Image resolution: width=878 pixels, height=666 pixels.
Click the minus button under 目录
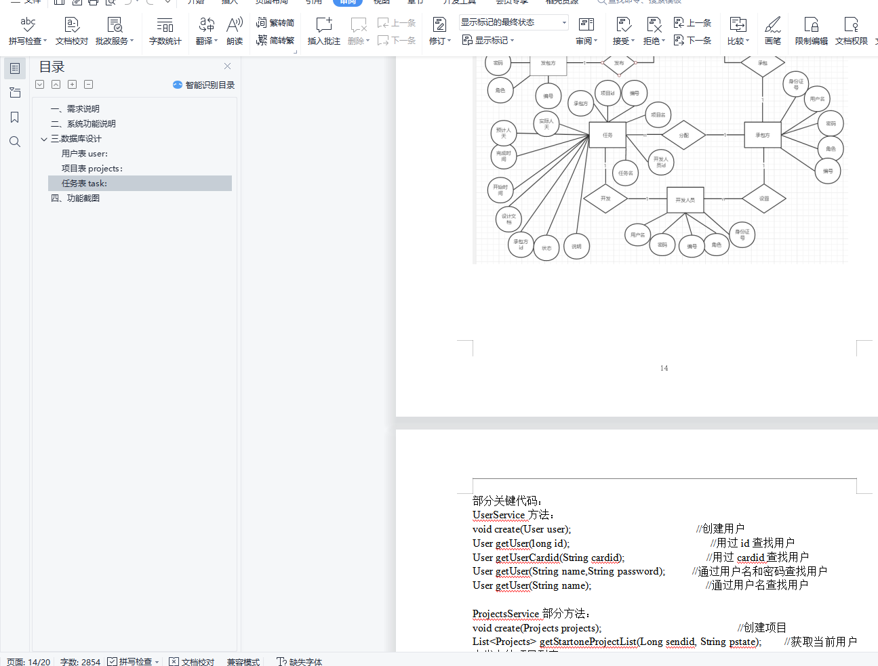89,85
